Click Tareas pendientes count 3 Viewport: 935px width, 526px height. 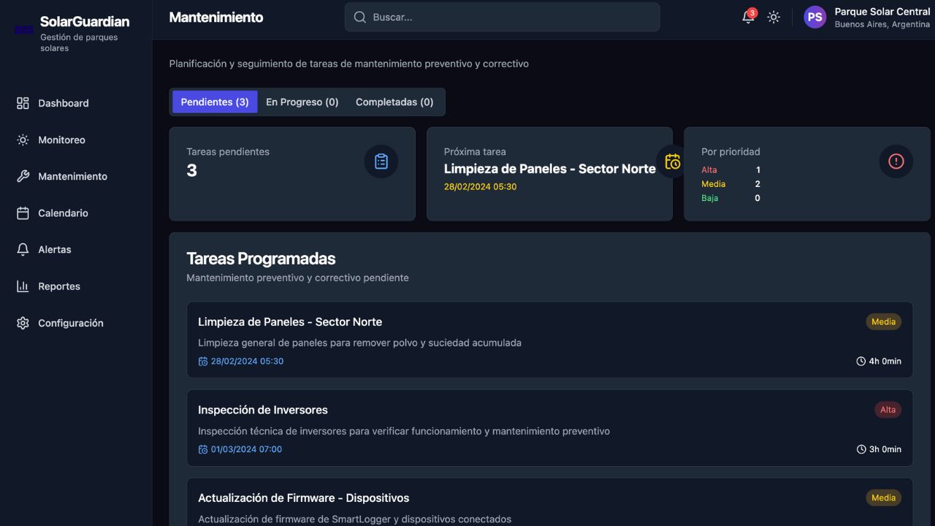coord(192,170)
